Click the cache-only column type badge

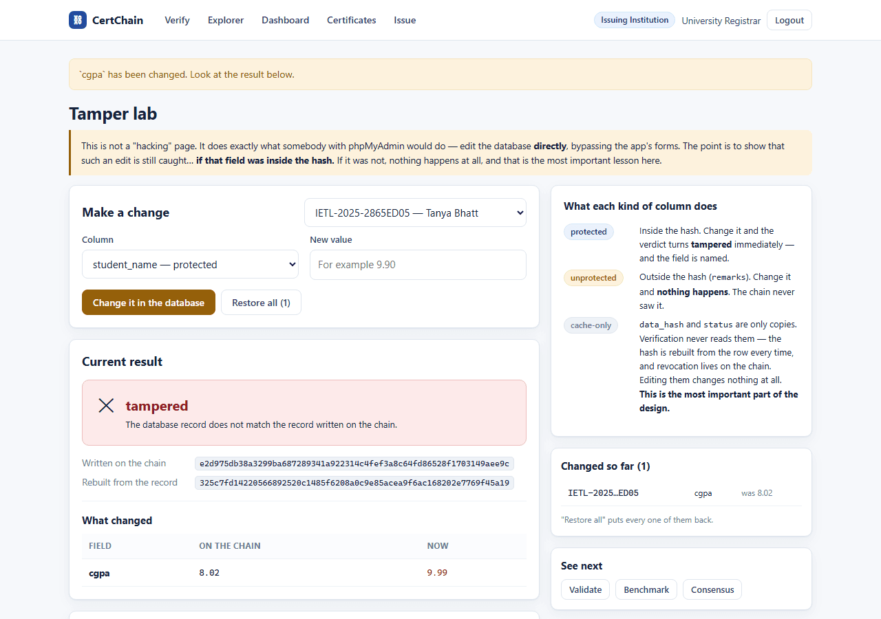click(x=591, y=325)
